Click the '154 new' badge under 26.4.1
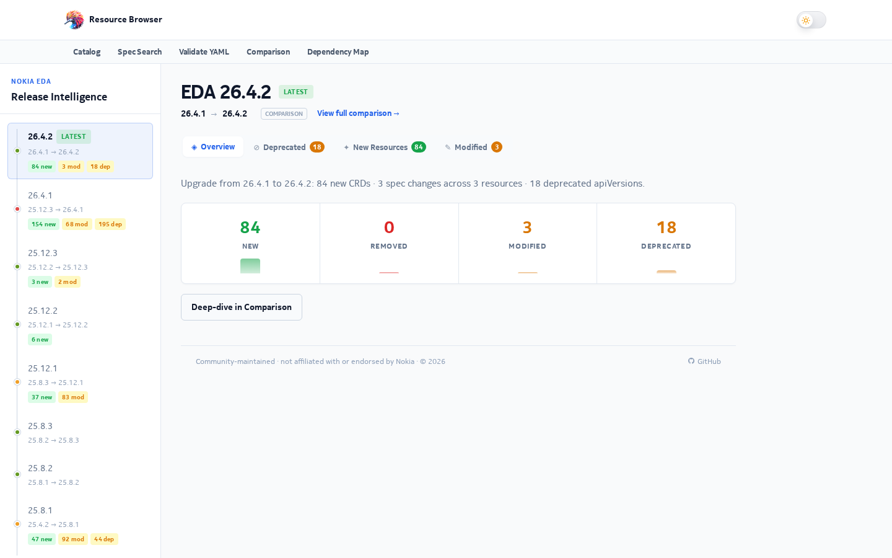892x558 pixels. point(43,224)
